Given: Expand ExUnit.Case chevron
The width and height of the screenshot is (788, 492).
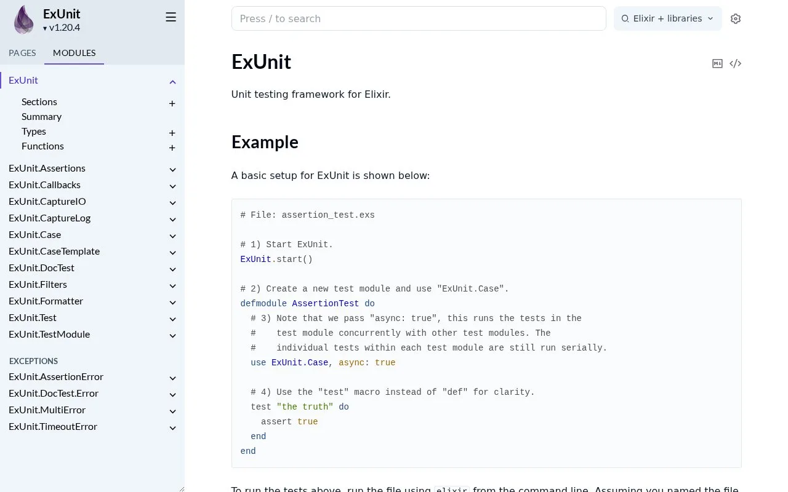Looking at the screenshot, I should (x=172, y=236).
